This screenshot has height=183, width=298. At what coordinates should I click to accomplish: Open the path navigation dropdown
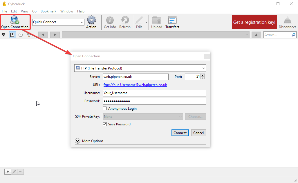[x=156, y=35]
